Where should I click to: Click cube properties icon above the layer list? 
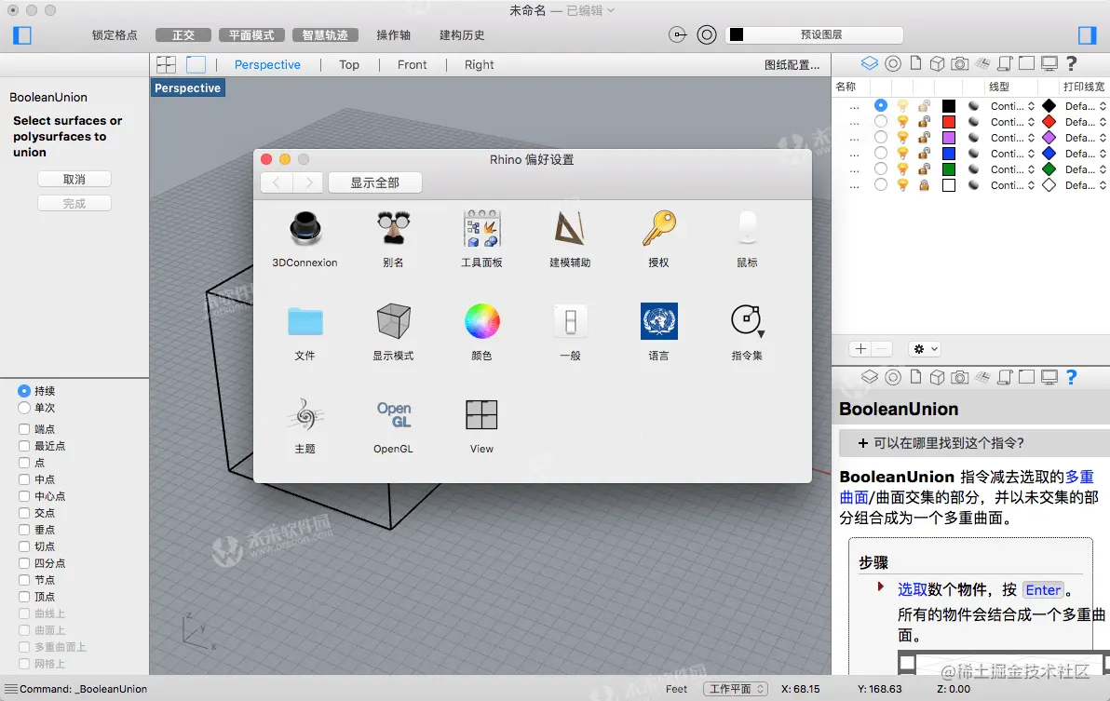[x=938, y=63]
